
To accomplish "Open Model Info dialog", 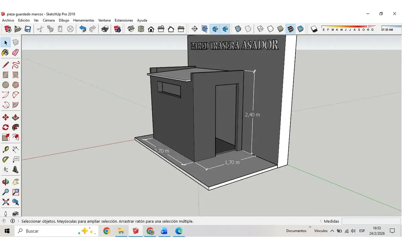I will (117, 29).
